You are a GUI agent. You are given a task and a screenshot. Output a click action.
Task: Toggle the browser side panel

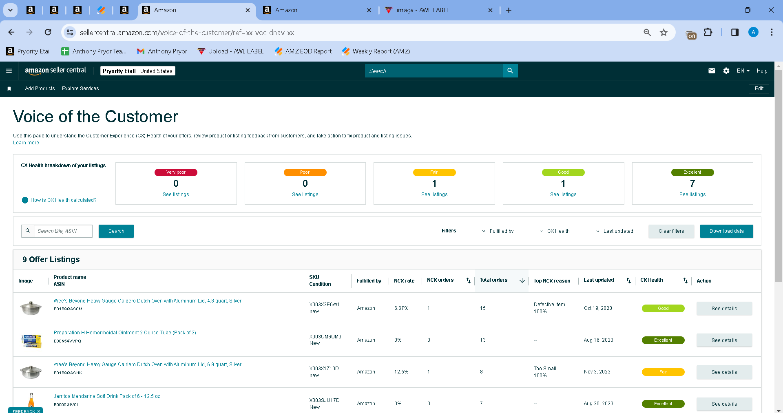735,32
